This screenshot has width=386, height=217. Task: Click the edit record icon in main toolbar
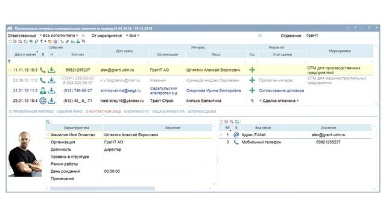(14, 42)
